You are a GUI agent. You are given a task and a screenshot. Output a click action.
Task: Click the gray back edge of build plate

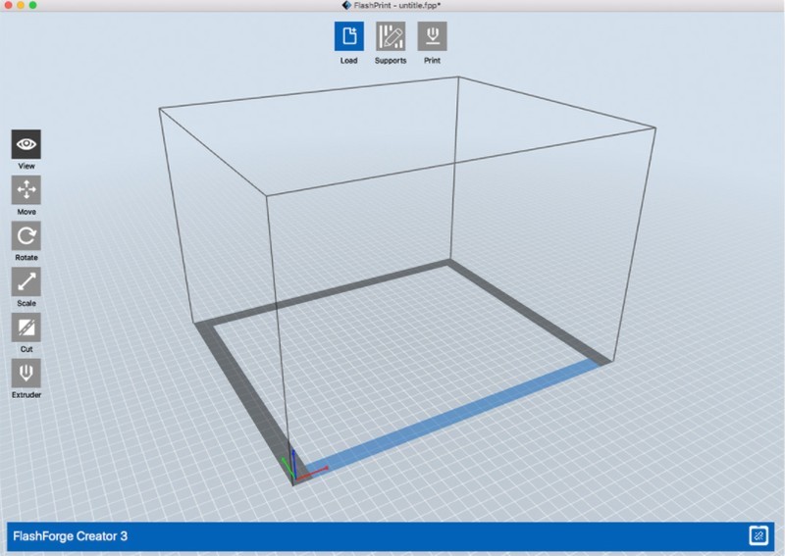pyautogui.click(x=324, y=293)
